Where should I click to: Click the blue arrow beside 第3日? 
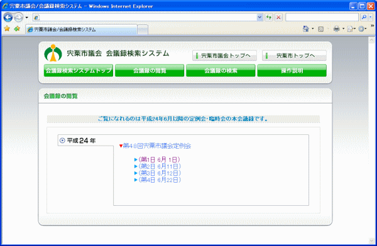coord(136,173)
